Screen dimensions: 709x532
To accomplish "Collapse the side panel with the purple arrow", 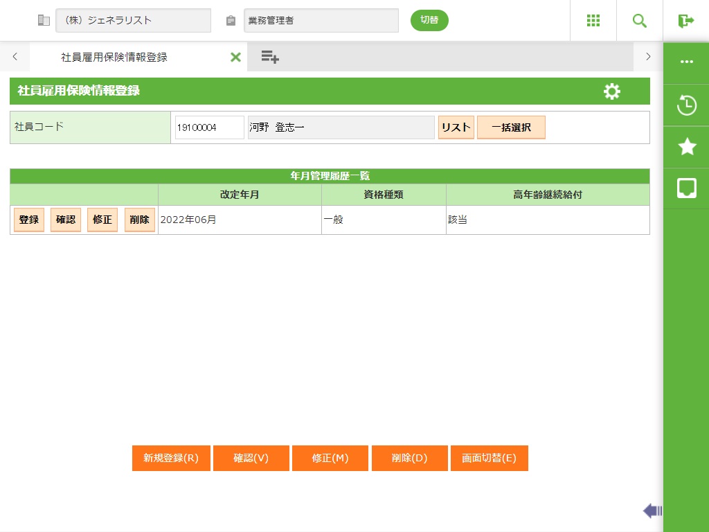I will click(x=652, y=511).
